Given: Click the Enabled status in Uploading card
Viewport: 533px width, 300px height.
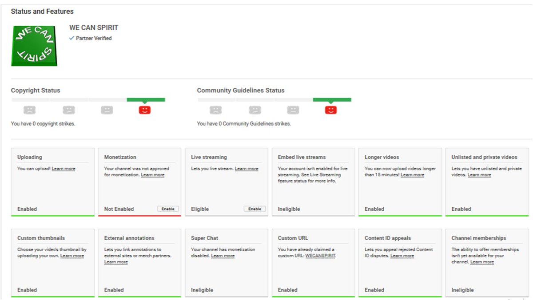Looking at the screenshot, I should pyautogui.click(x=27, y=209).
